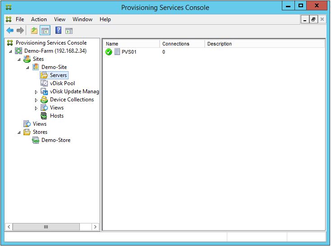Select the Demo-Store label
331x246 pixels.
(56, 140)
